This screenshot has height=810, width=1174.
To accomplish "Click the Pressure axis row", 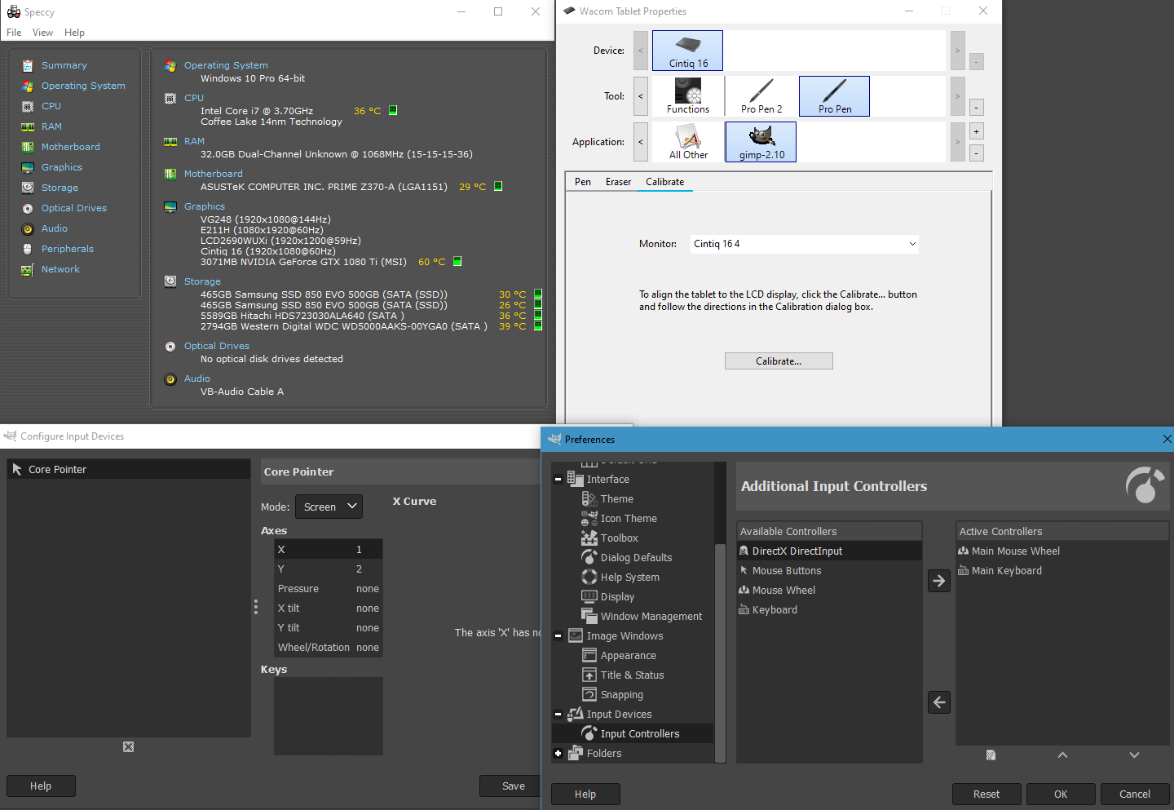I will 329,589.
